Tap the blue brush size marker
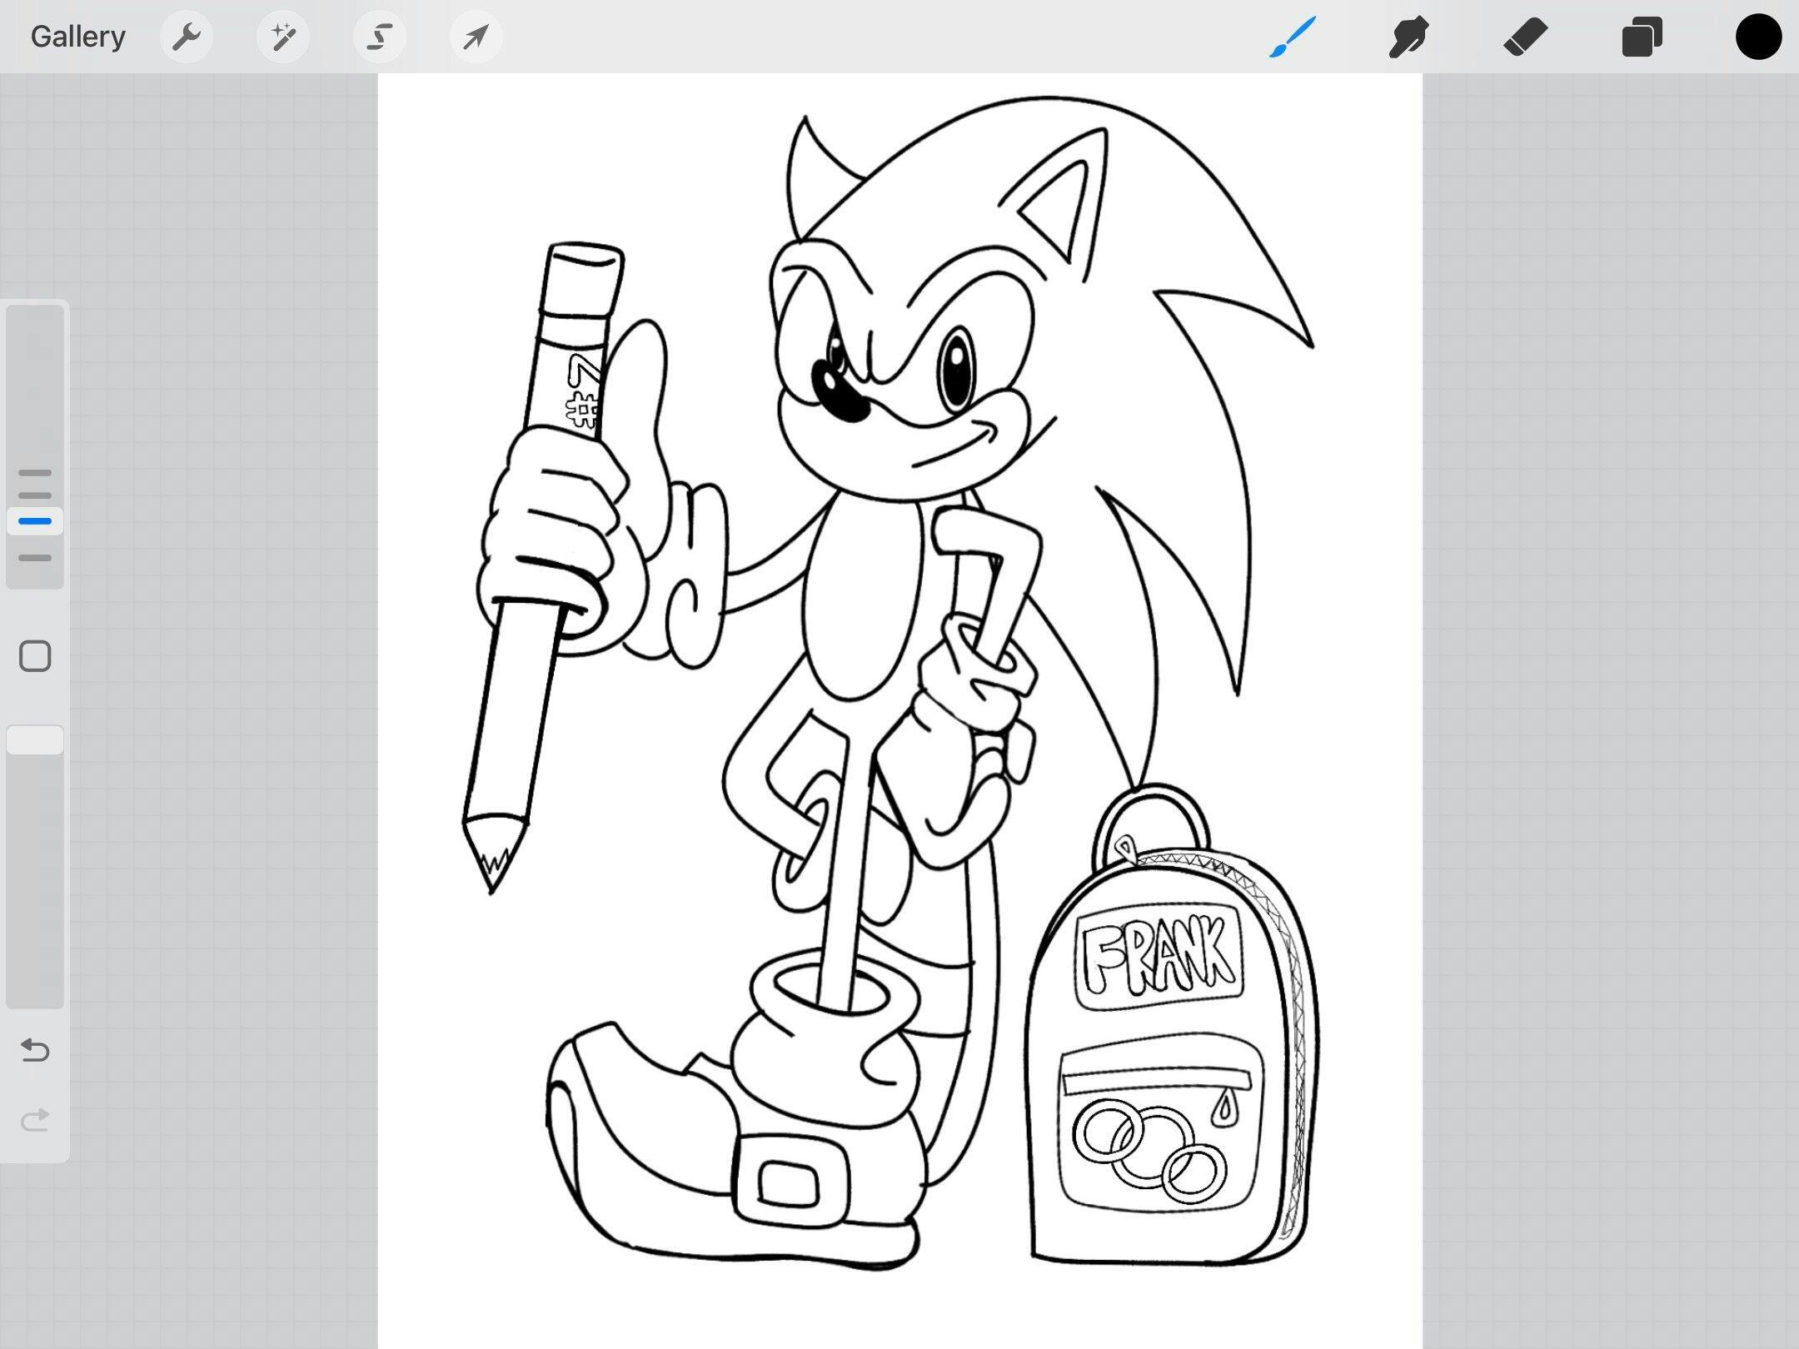This screenshot has width=1799, height=1349. pyautogui.click(x=35, y=521)
